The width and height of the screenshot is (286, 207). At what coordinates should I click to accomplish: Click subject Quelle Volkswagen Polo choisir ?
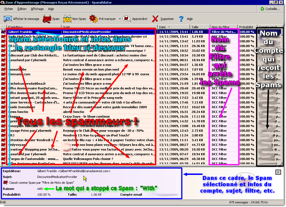(x=88, y=159)
